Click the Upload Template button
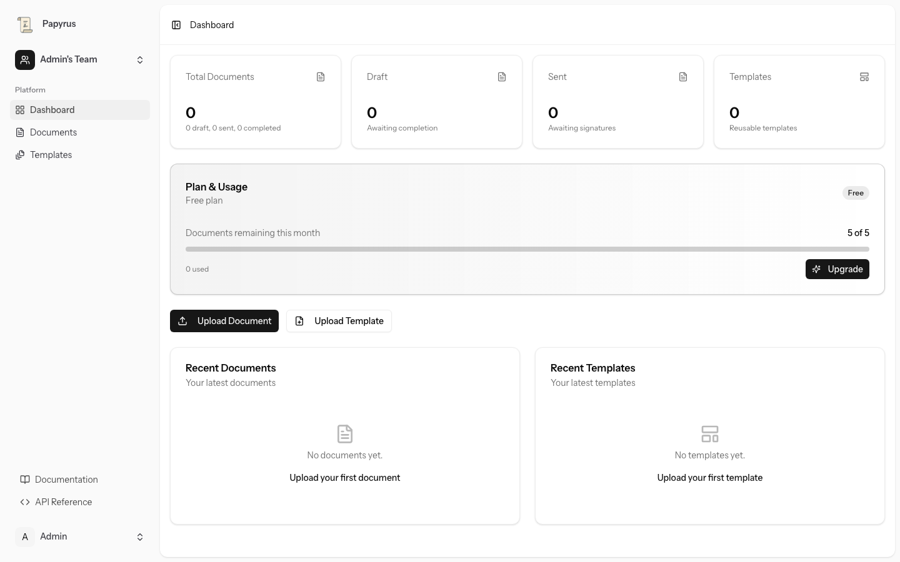Image resolution: width=900 pixels, height=562 pixels. [339, 321]
